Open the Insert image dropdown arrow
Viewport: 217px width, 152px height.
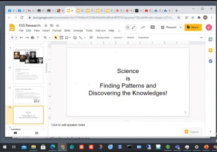click(70, 38)
